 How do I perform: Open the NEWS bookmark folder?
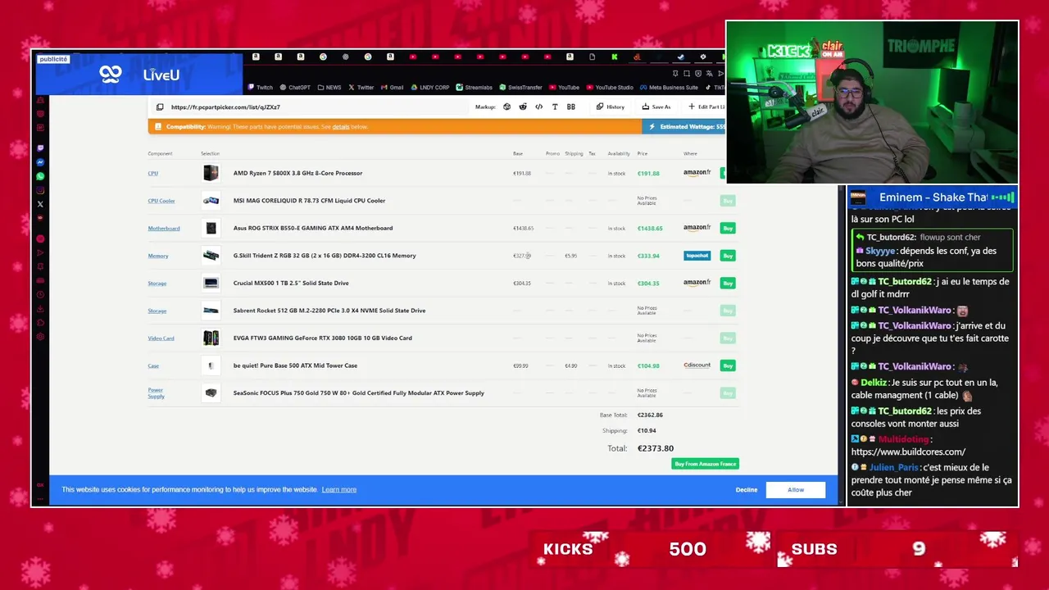(x=329, y=87)
